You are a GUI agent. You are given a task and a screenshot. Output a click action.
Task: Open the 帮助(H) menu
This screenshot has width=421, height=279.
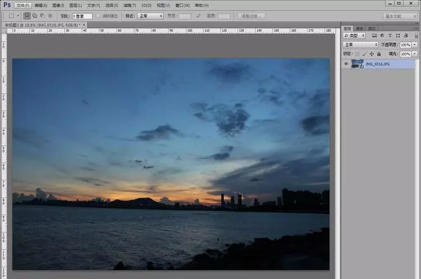point(202,6)
